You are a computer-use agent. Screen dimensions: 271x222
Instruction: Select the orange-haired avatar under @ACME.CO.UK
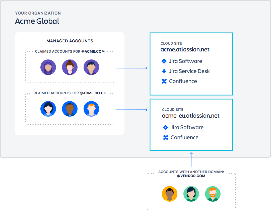(x=91, y=109)
